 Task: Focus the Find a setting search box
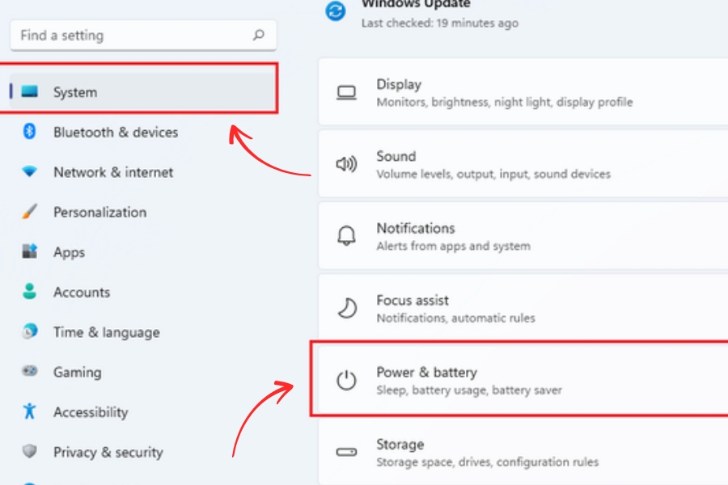129,36
